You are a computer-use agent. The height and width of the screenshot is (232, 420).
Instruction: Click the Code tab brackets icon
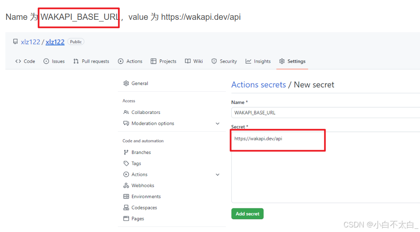click(18, 61)
